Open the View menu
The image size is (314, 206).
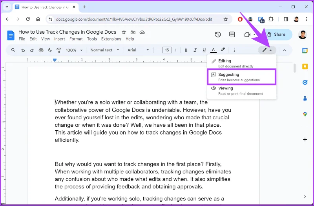(46, 39)
